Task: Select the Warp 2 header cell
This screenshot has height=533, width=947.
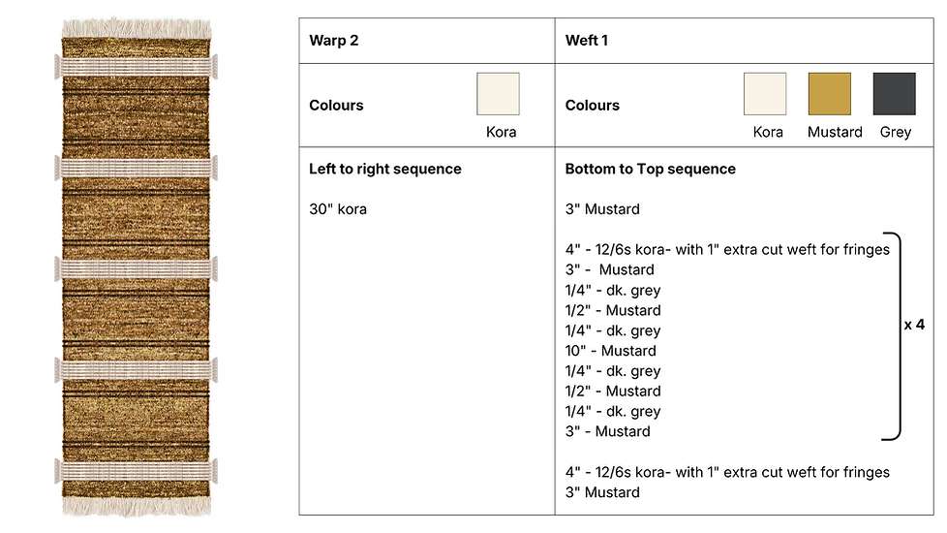Action: tap(427, 41)
